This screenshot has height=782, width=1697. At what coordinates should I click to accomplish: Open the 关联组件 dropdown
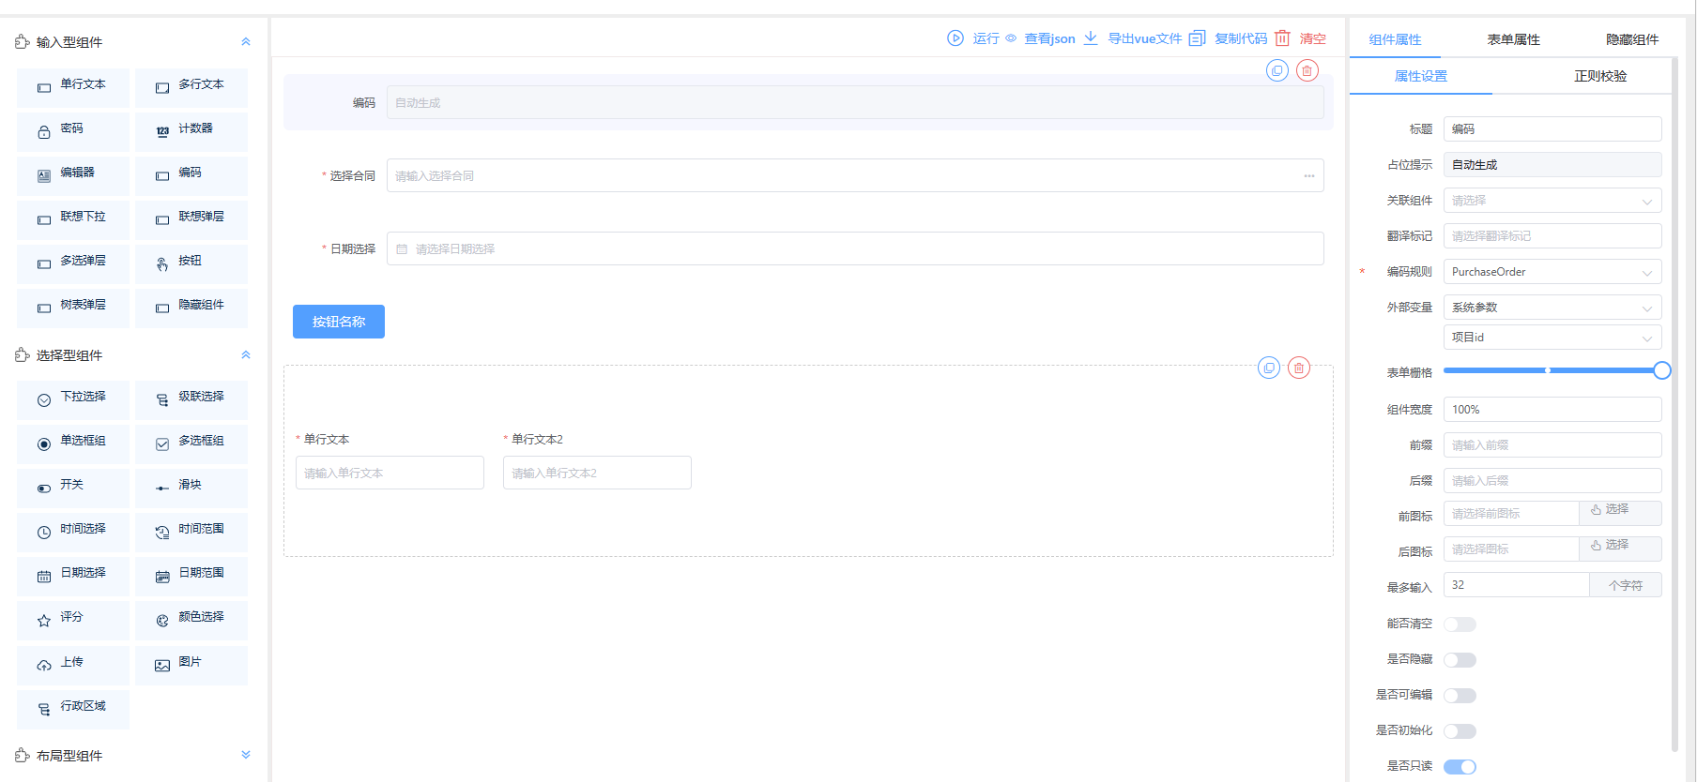pos(1552,201)
